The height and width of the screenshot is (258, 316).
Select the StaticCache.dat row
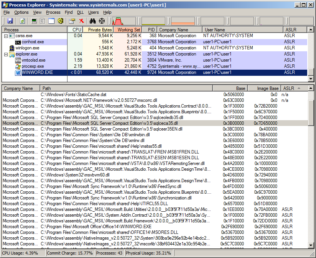(x=155, y=95)
